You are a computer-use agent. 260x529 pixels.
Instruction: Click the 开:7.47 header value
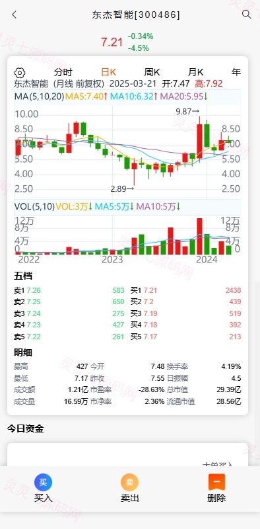(x=176, y=84)
